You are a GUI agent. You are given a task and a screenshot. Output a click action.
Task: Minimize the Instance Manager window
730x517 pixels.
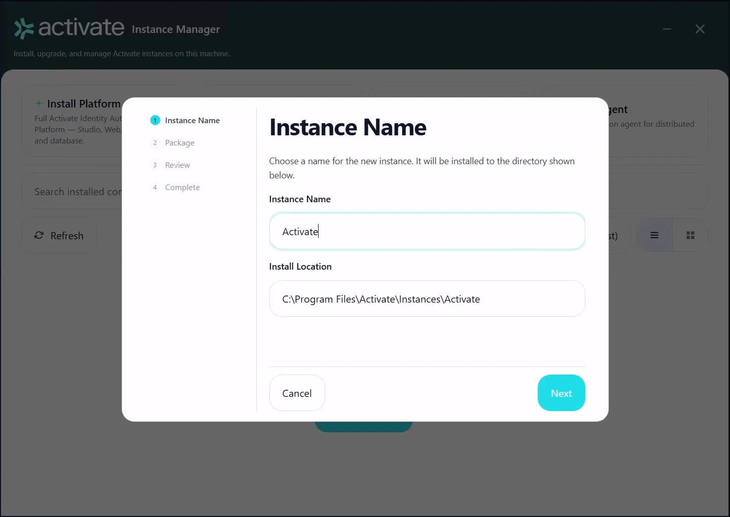tap(667, 29)
